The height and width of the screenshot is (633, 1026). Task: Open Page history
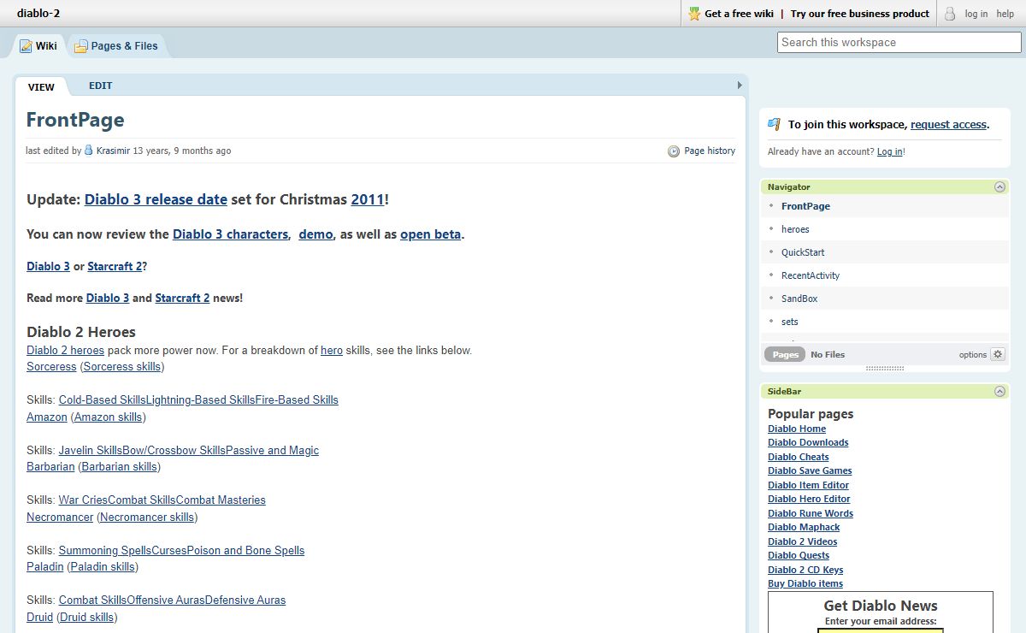(x=710, y=151)
